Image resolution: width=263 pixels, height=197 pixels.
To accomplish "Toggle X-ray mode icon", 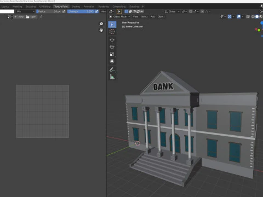I will (x=248, y=16).
